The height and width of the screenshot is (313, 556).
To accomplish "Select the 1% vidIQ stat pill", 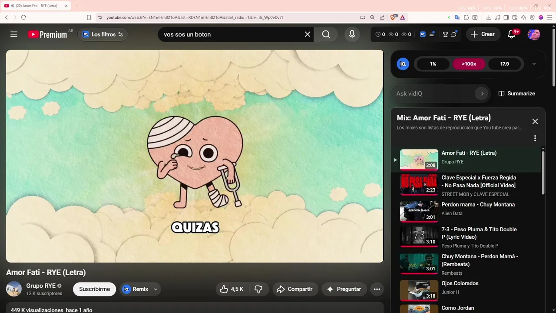I will click(x=433, y=64).
